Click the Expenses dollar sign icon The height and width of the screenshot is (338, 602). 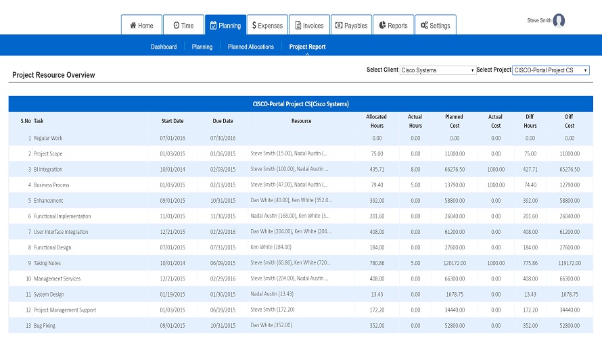pos(254,26)
